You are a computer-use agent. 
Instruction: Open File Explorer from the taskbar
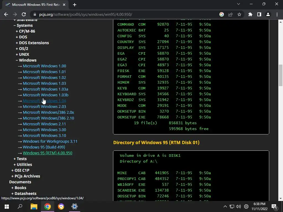pyautogui.click(x=34, y=206)
